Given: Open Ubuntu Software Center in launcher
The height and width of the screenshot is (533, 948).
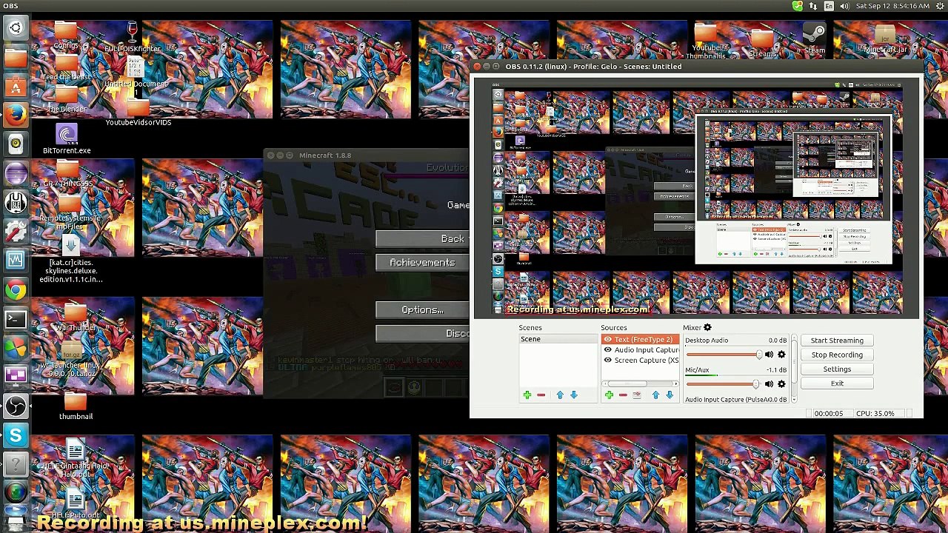Looking at the screenshot, I should click(x=16, y=86).
